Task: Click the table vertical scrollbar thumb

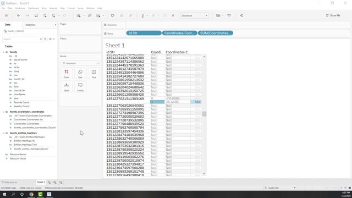Action: [x=204, y=114]
